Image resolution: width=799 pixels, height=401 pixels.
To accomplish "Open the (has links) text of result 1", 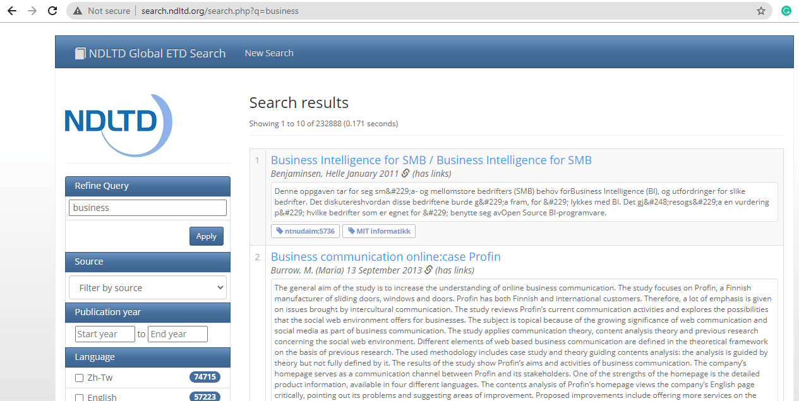I will coord(432,174).
